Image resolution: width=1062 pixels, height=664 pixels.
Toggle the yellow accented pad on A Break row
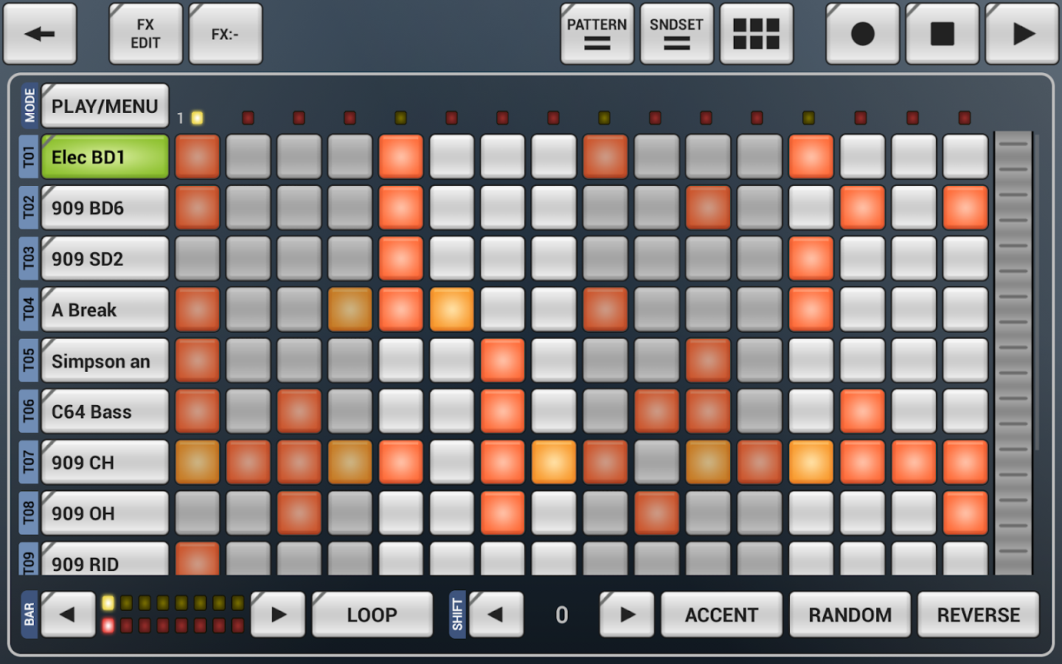tap(451, 310)
